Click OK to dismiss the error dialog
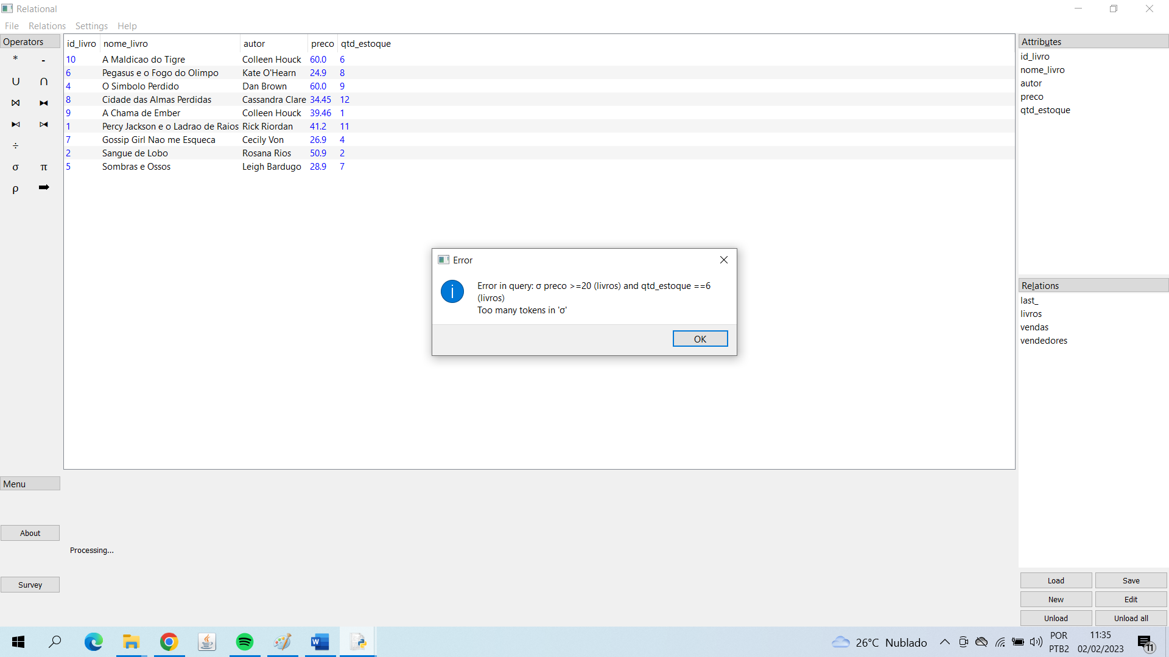The width and height of the screenshot is (1169, 657). coord(700,338)
